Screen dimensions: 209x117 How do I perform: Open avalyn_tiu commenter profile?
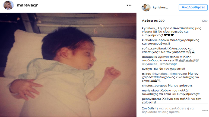[150, 69]
